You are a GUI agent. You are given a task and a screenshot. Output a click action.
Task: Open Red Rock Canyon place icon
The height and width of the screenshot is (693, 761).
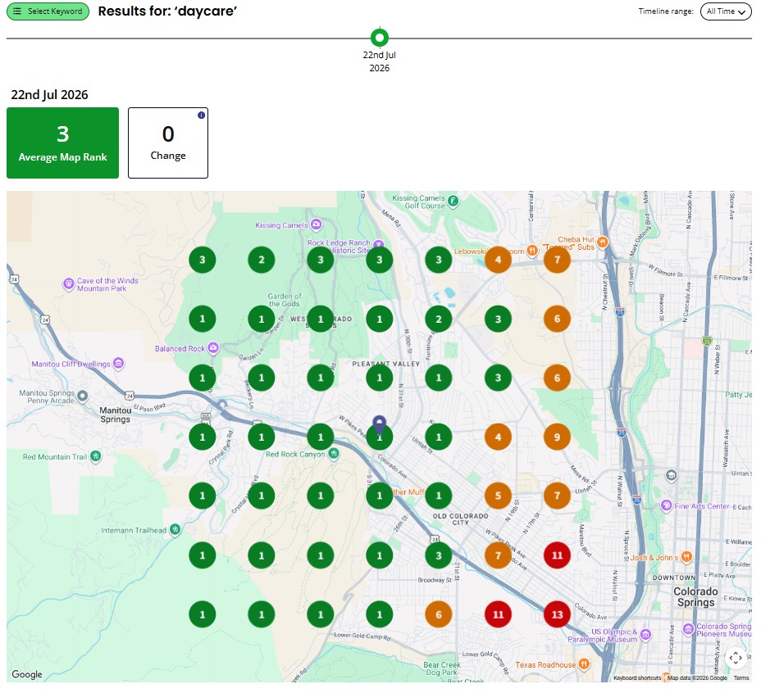point(334,454)
